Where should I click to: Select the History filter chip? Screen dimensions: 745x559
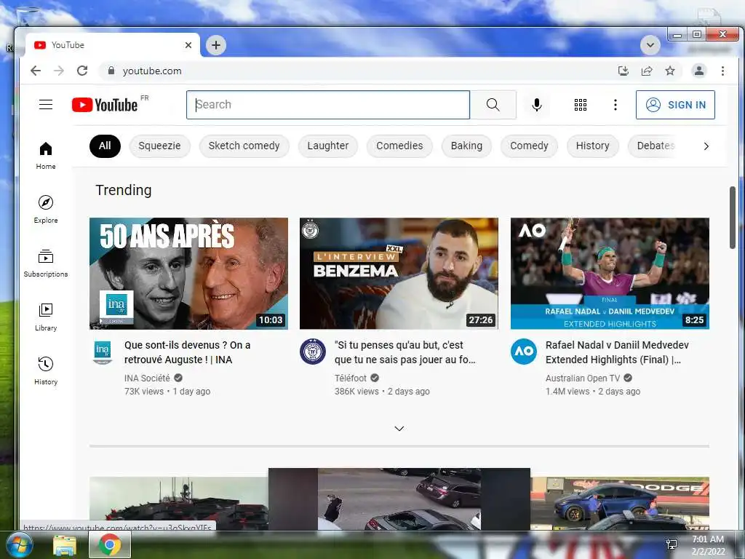pyautogui.click(x=592, y=146)
